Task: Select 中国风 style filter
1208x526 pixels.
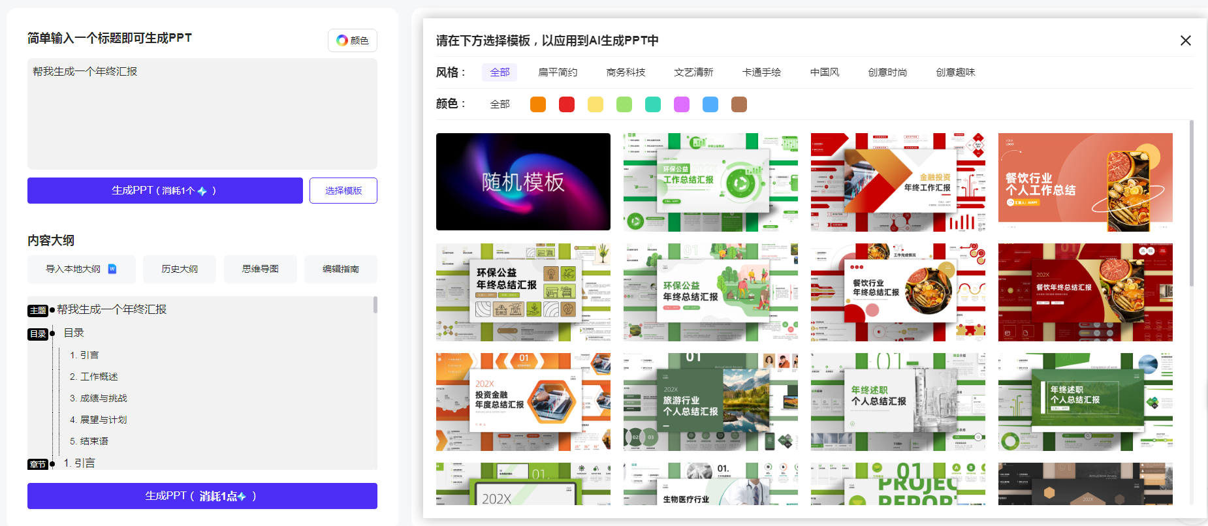Action: tap(825, 72)
